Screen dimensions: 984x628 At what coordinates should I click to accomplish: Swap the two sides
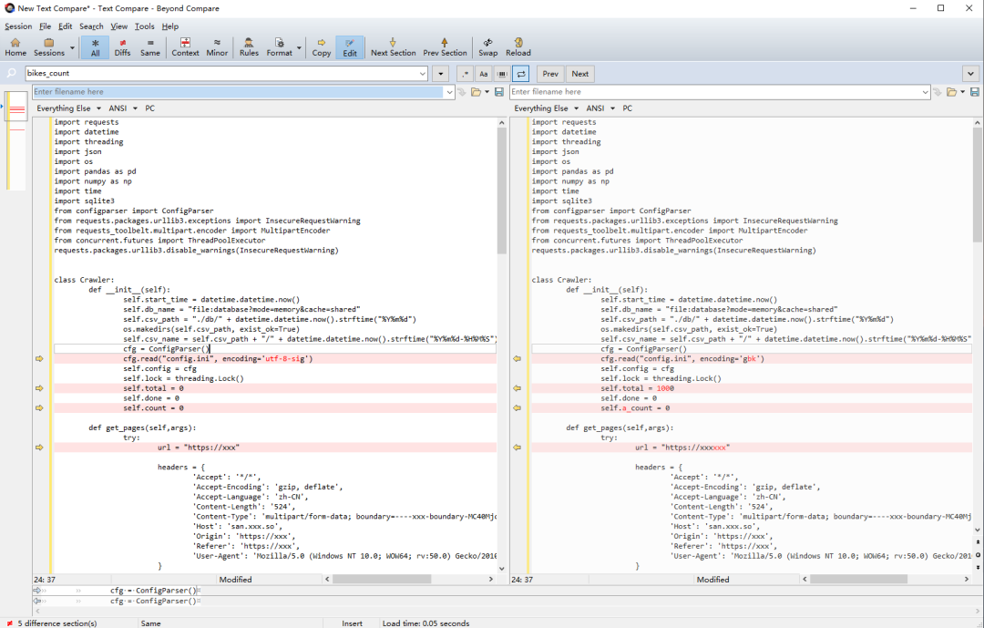click(x=487, y=47)
